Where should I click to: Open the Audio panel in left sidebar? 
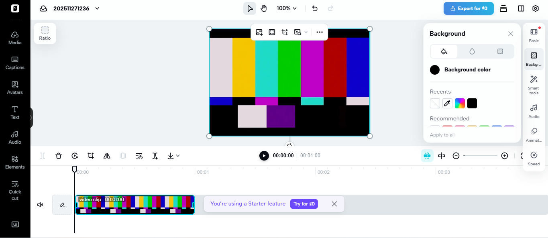tap(15, 137)
